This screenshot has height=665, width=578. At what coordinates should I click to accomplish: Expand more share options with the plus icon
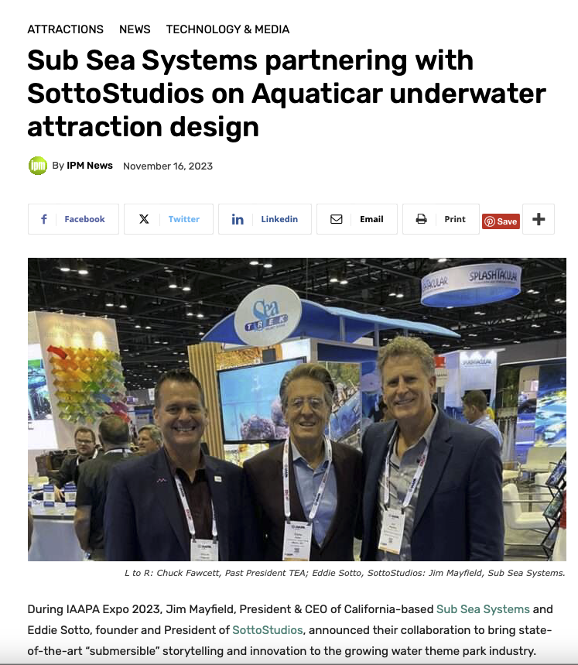[539, 219]
